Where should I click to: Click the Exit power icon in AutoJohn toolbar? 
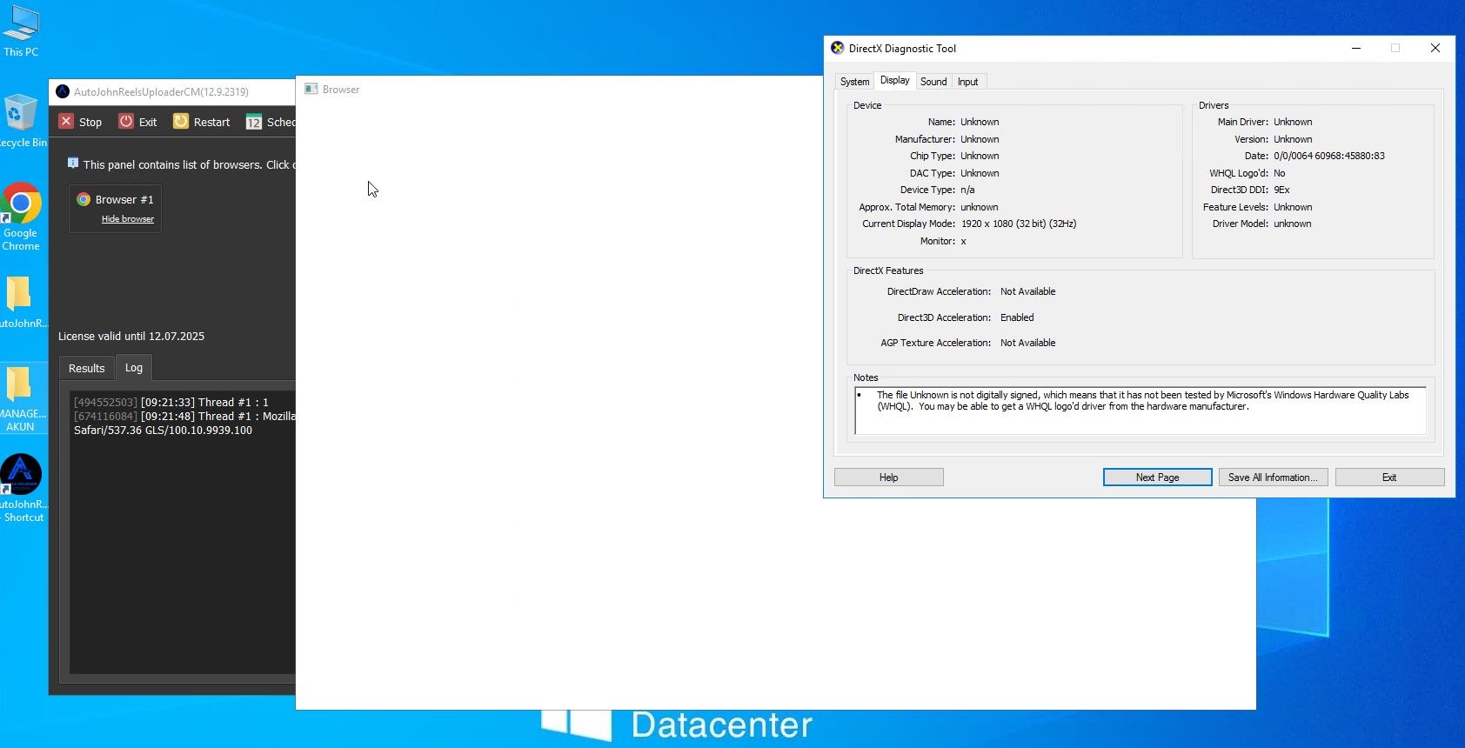[126, 121]
